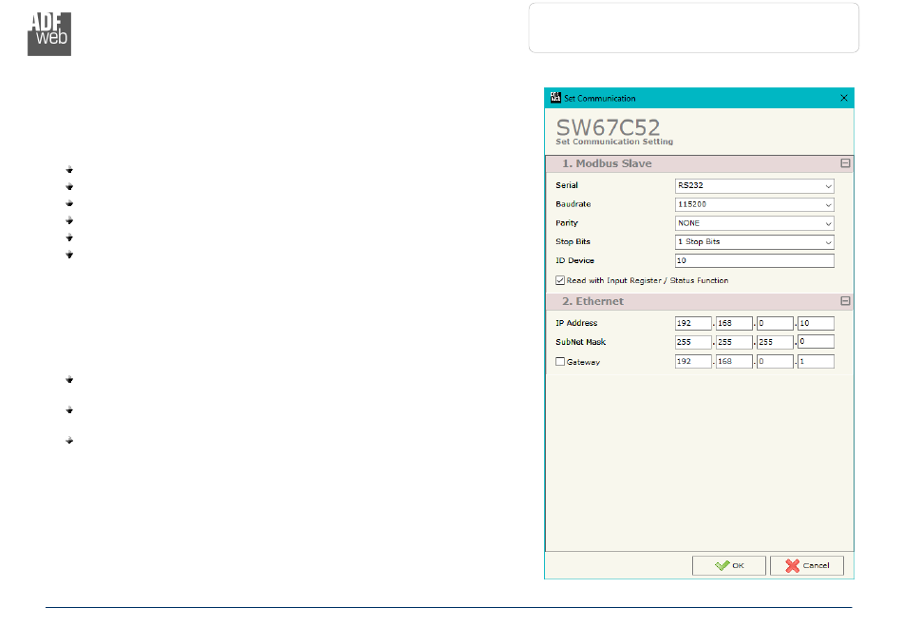Open the Parity dropdown showing NONE

(x=754, y=223)
